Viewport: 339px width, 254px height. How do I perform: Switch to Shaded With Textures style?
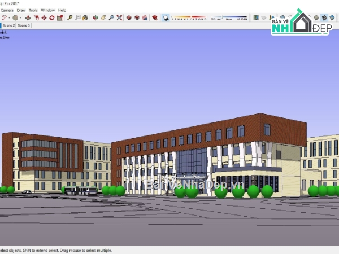324,17
